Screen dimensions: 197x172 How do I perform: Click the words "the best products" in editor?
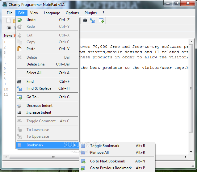pos(101,68)
